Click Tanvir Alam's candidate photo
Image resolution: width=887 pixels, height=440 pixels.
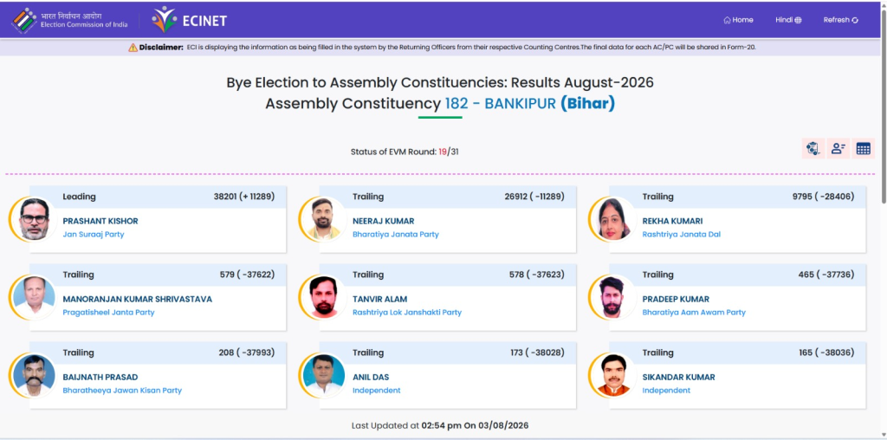324,297
